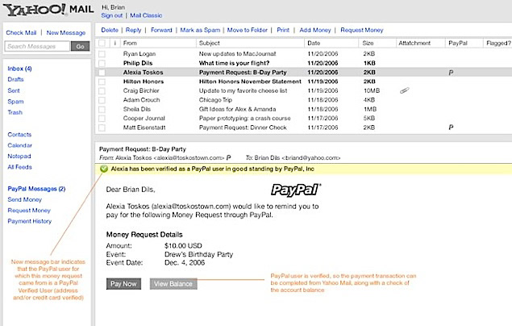Open the 'What time is your flight?' email
The width and height of the screenshot is (512, 326).
[234, 63]
